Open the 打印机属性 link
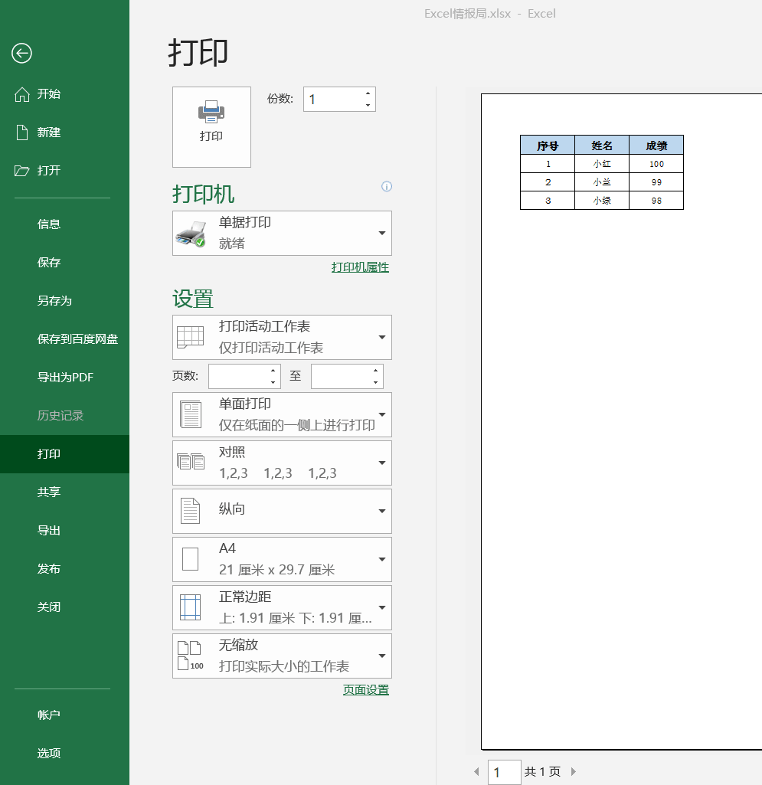 pyautogui.click(x=360, y=267)
